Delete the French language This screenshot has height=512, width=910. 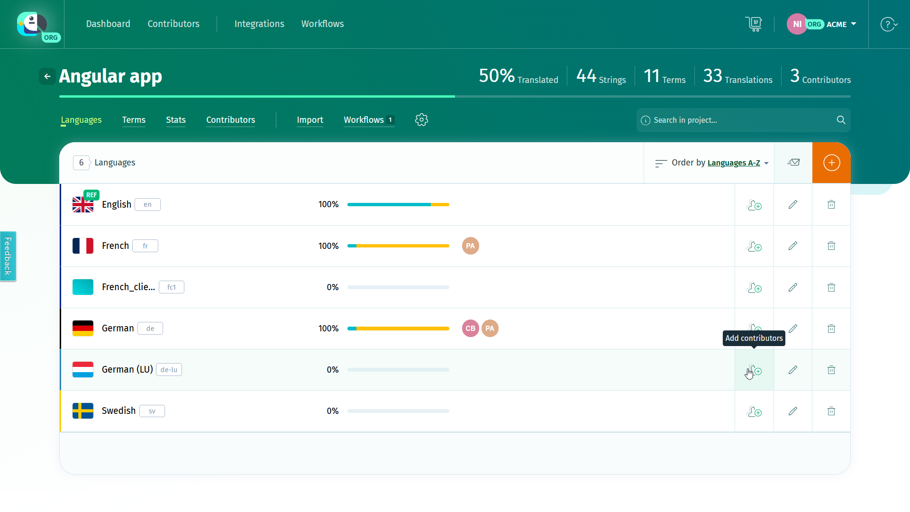pyautogui.click(x=831, y=246)
